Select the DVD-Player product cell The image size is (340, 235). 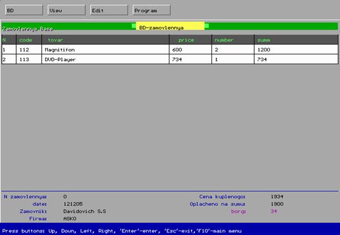click(105, 59)
